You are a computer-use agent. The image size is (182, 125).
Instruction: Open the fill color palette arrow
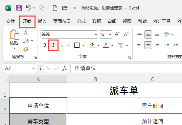[98, 45]
